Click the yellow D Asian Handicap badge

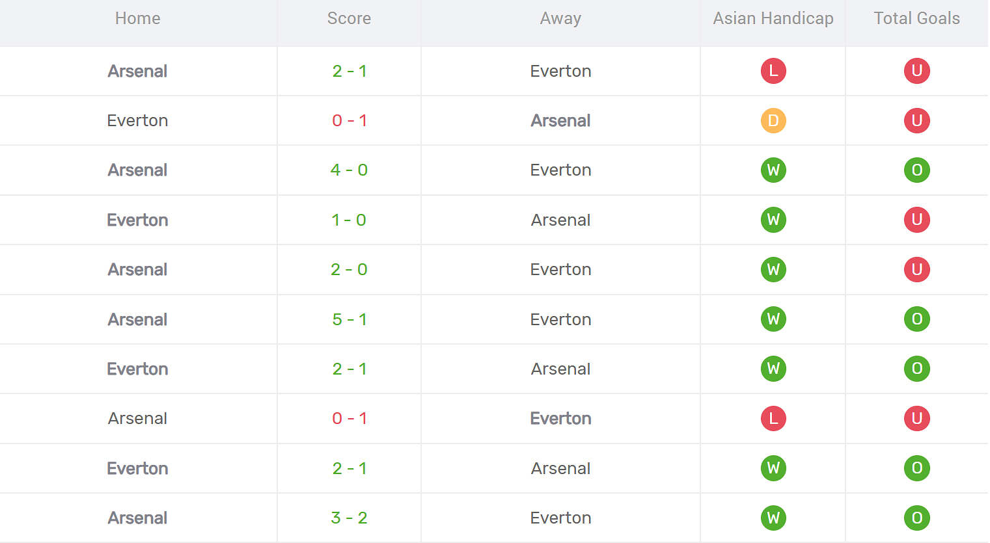[x=773, y=120]
